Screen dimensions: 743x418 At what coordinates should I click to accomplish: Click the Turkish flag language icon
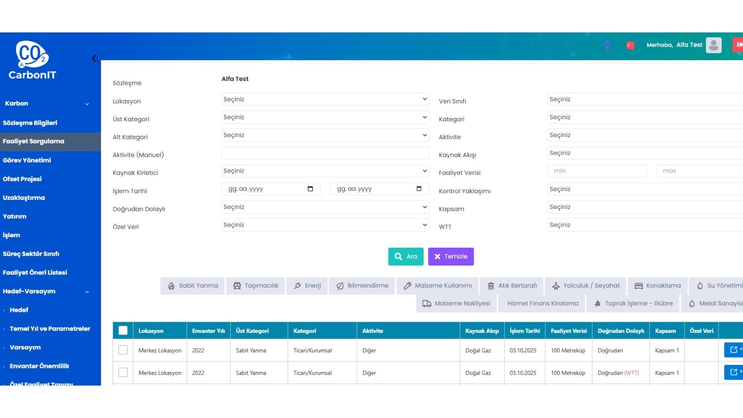click(630, 45)
